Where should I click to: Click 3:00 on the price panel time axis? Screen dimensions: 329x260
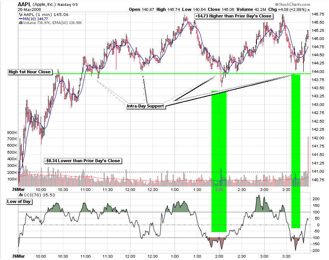coord(264,189)
